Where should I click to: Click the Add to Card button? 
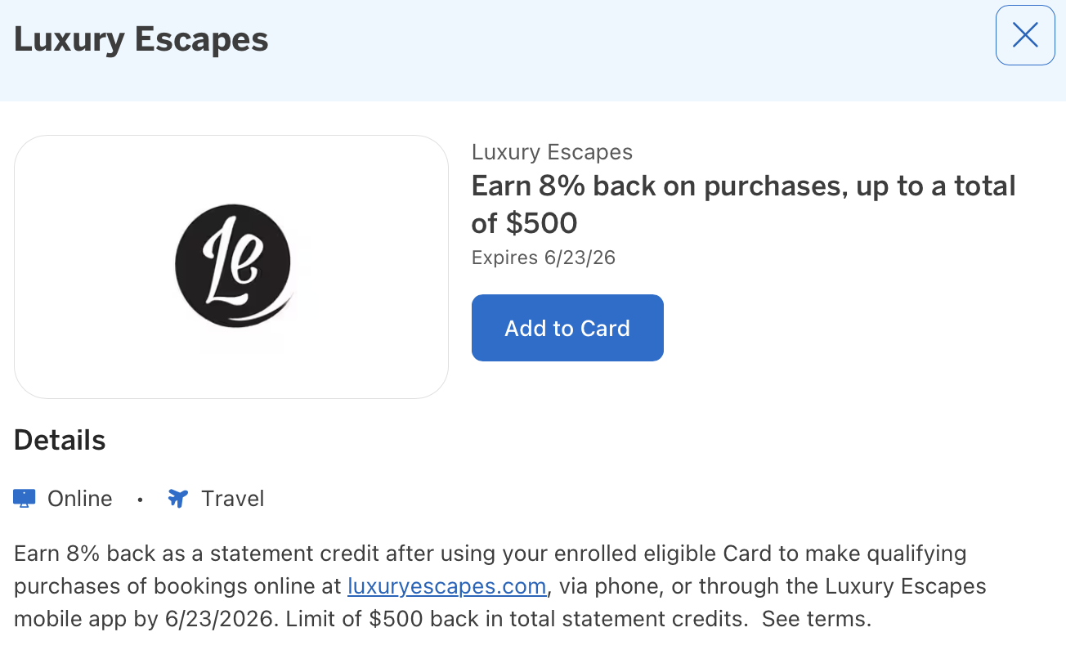(567, 327)
